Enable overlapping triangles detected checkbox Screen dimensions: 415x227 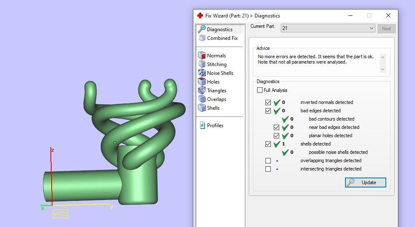pos(268,160)
